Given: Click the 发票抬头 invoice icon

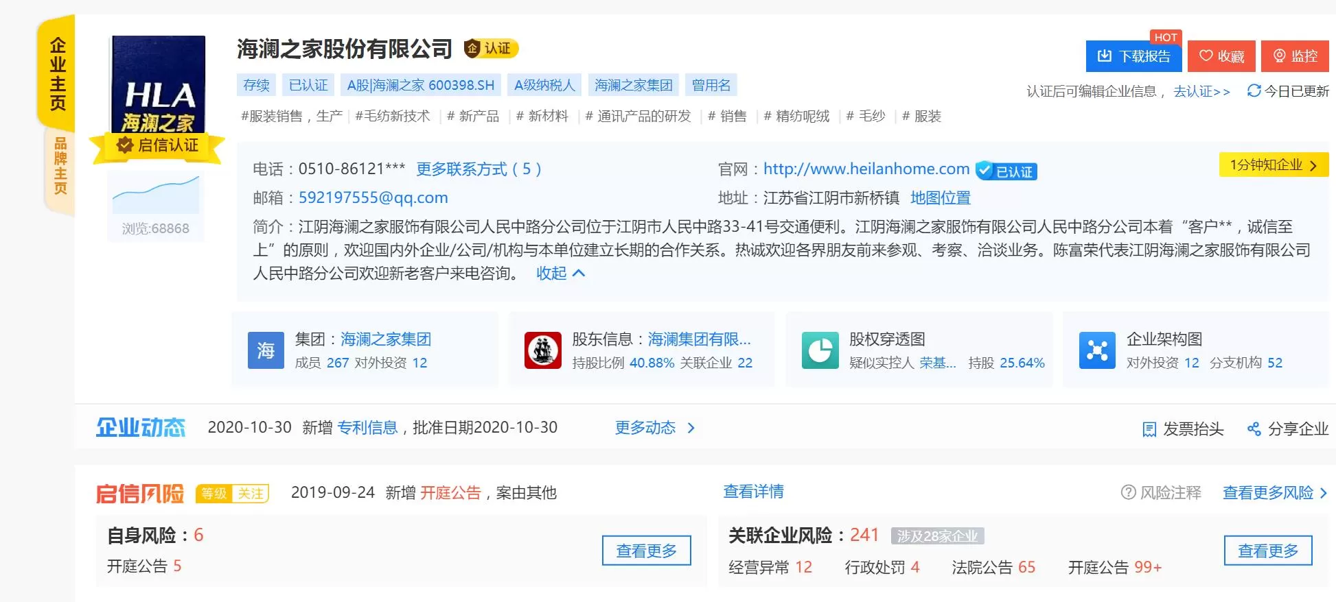Looking at the screenshot, I should [x=1149, y=429].
